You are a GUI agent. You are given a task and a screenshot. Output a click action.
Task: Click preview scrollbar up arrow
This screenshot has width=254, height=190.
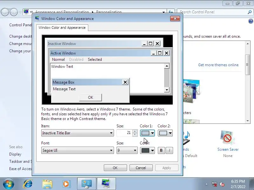[167, 66]
